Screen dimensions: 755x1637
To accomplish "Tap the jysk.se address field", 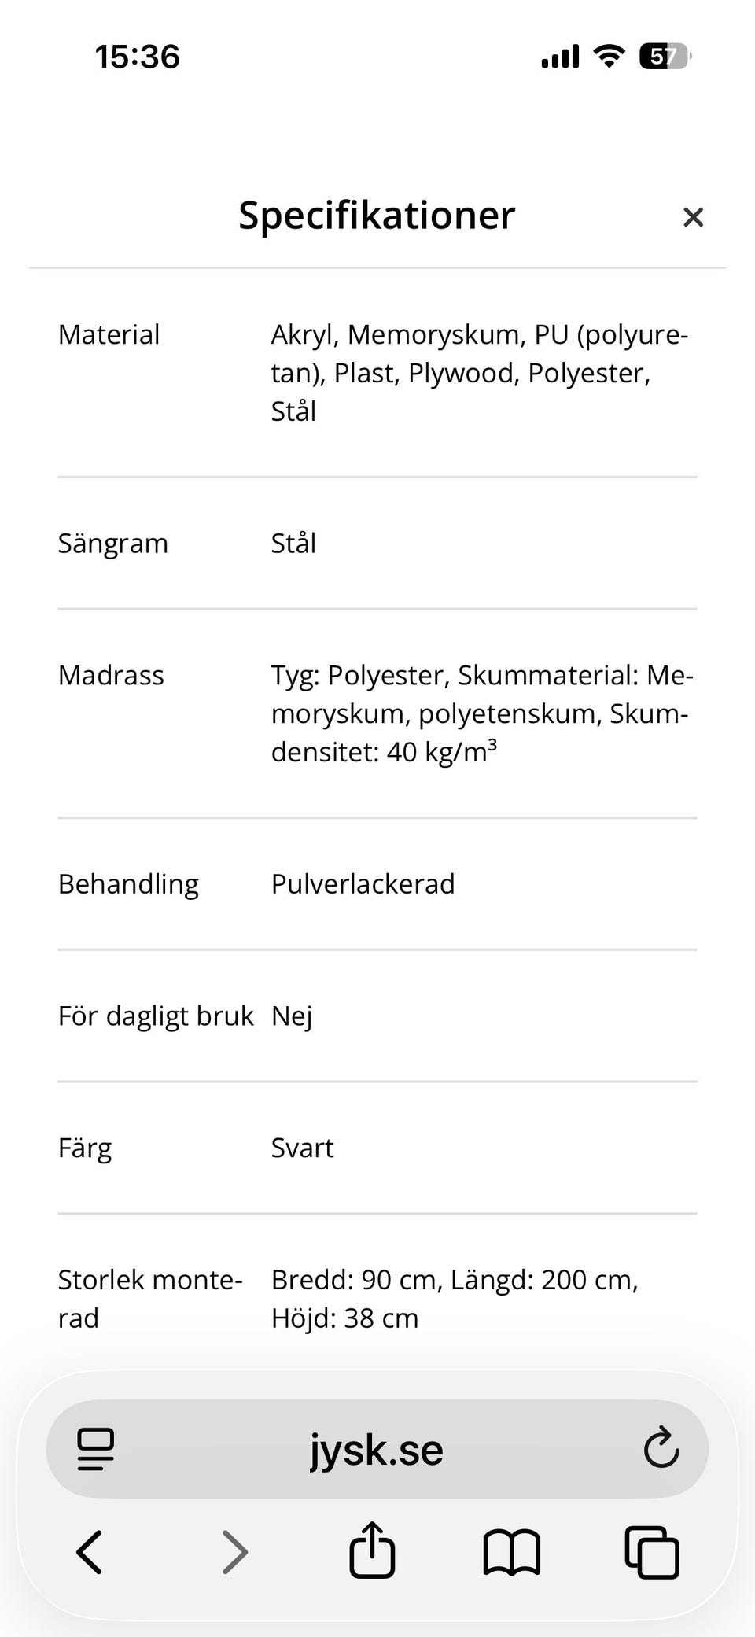I will coord(377,1449).
